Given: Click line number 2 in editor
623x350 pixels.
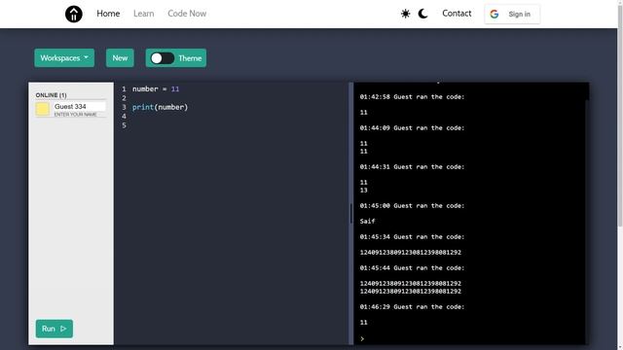Looking at the screenshot, I should 124,98.
